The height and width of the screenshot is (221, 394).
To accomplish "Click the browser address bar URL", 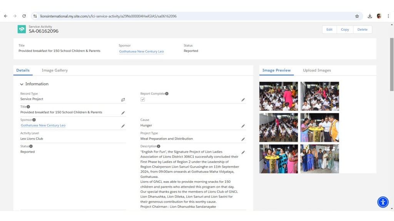I will [x=108, y=16].
